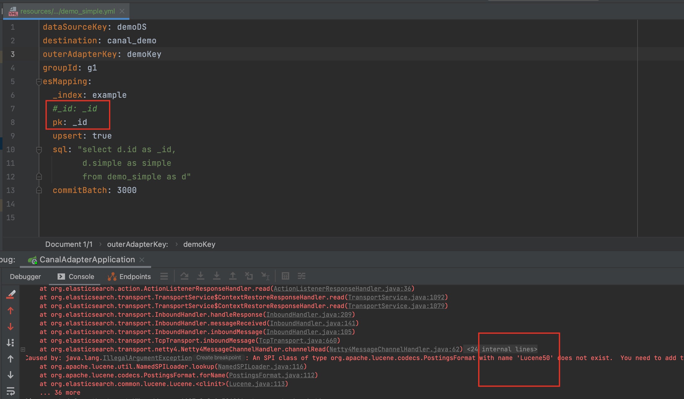Click the demoKey breadcrumb
The image size is (684, 399).
pos(199,244)
